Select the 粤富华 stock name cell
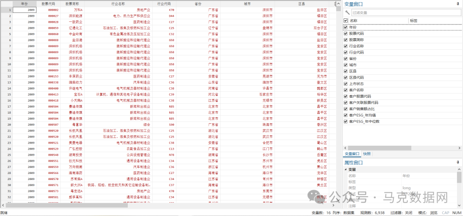Screen dimensions: 463x216 coord(72,125)
